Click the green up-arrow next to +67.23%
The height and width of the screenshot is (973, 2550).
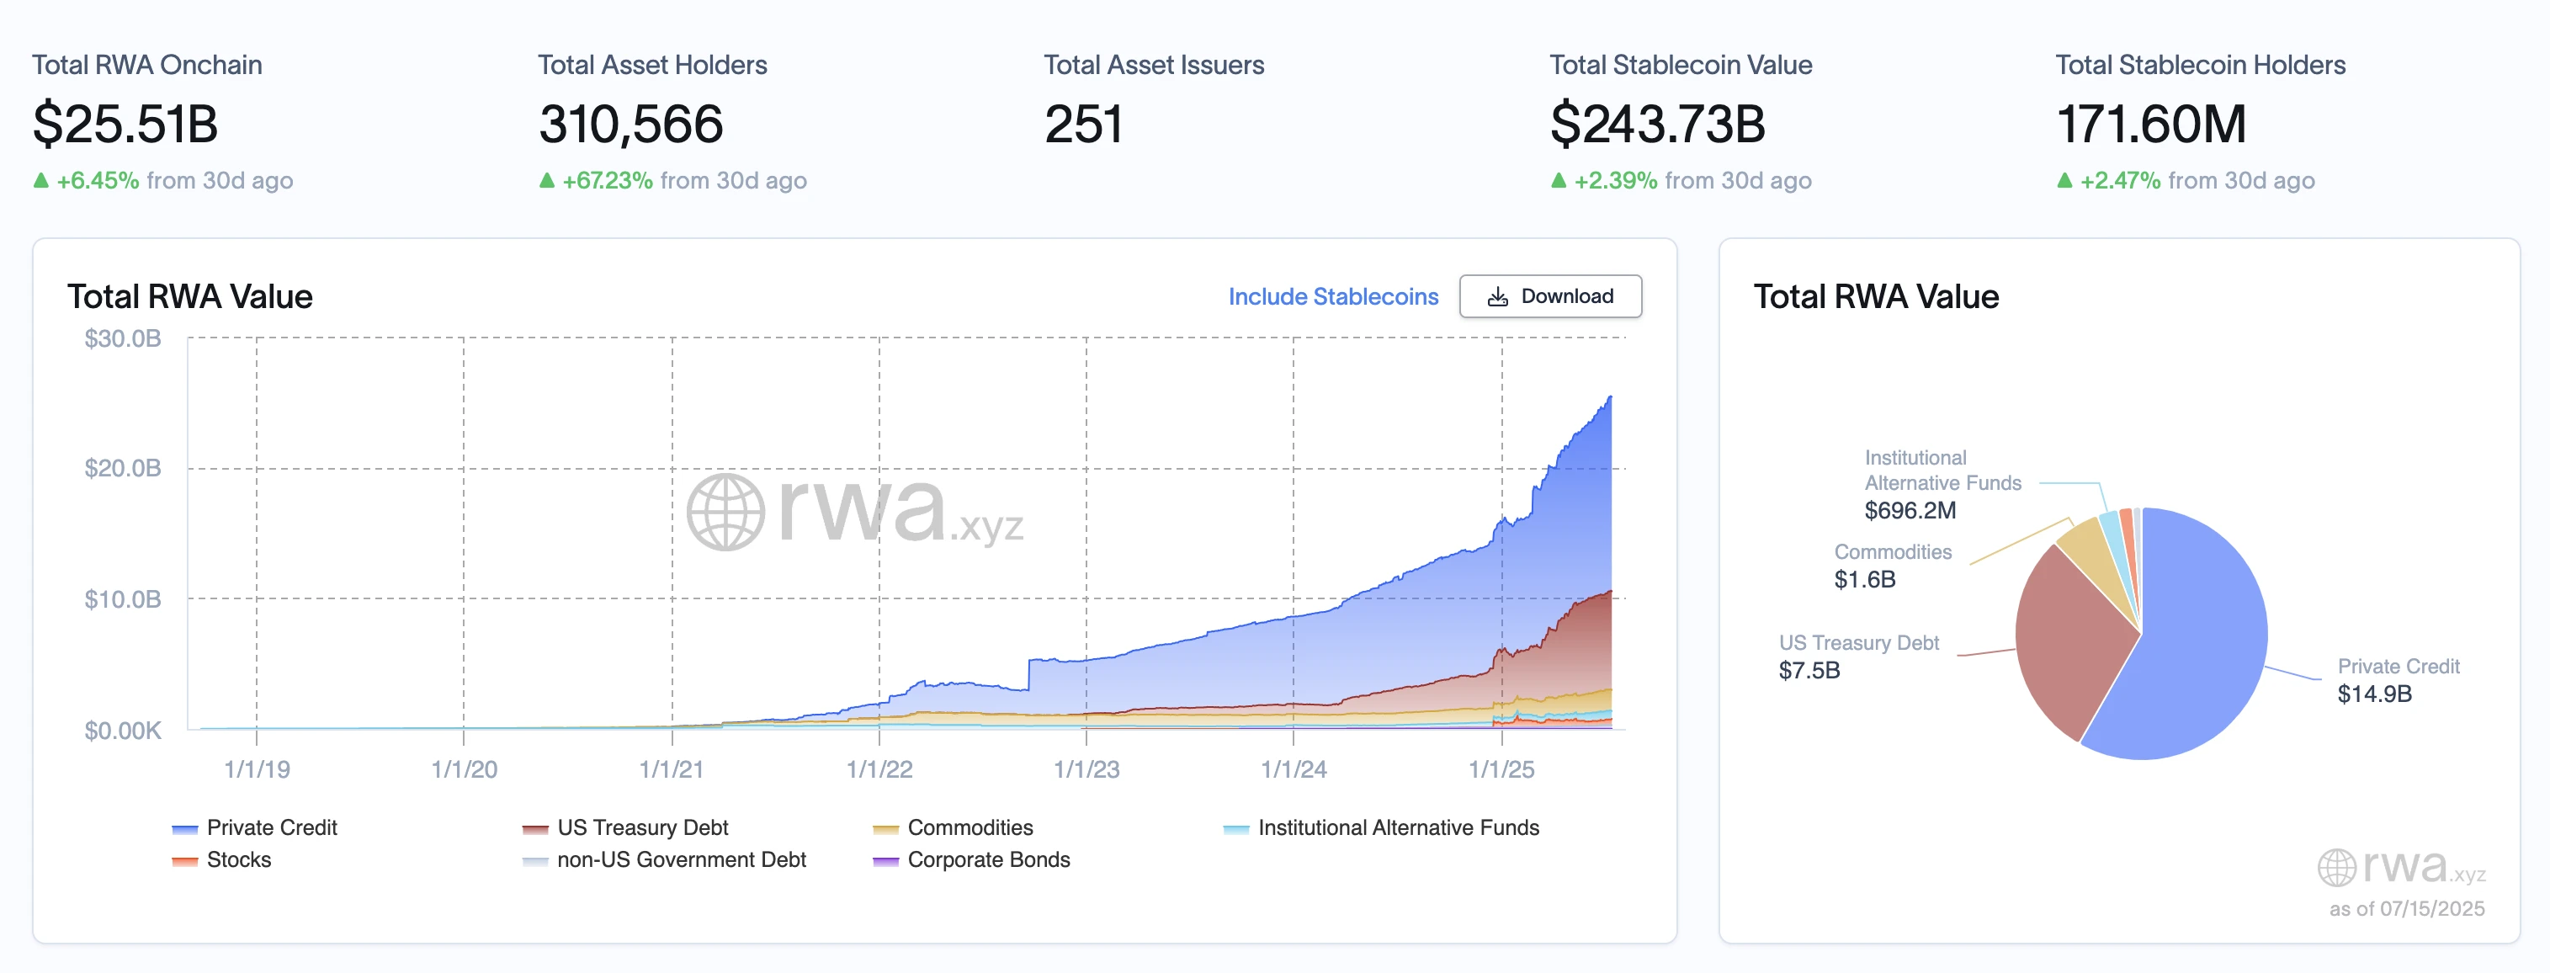coord(546,180)
